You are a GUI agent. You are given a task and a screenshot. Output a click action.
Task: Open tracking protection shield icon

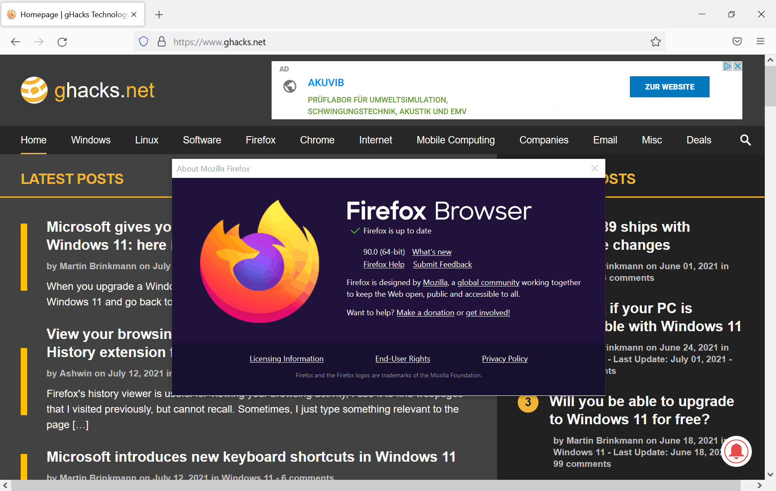(x=144, y=42)
